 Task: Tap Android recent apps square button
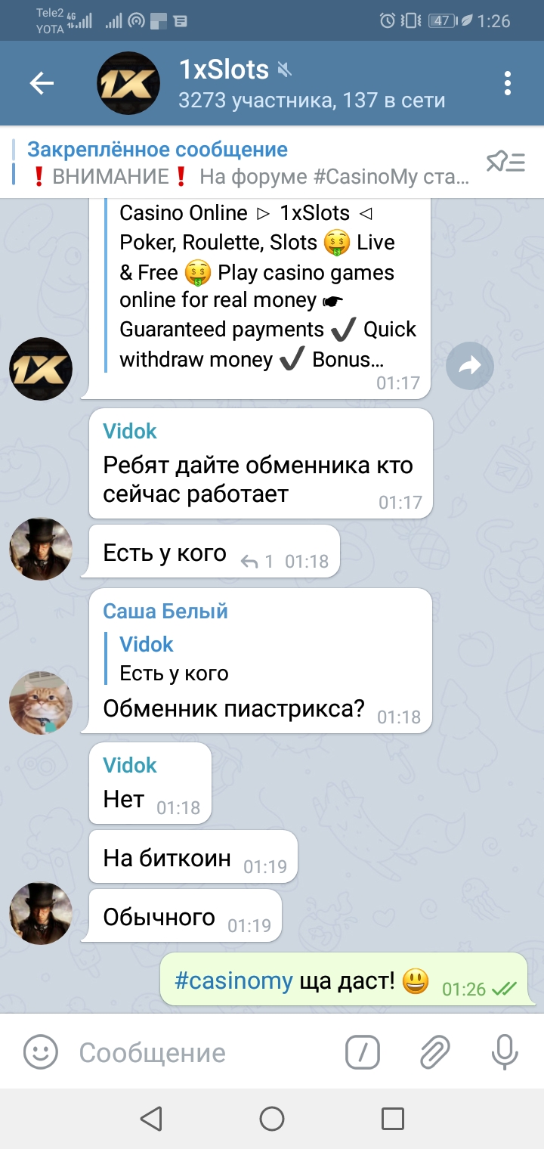click(x=393, y=1118)
